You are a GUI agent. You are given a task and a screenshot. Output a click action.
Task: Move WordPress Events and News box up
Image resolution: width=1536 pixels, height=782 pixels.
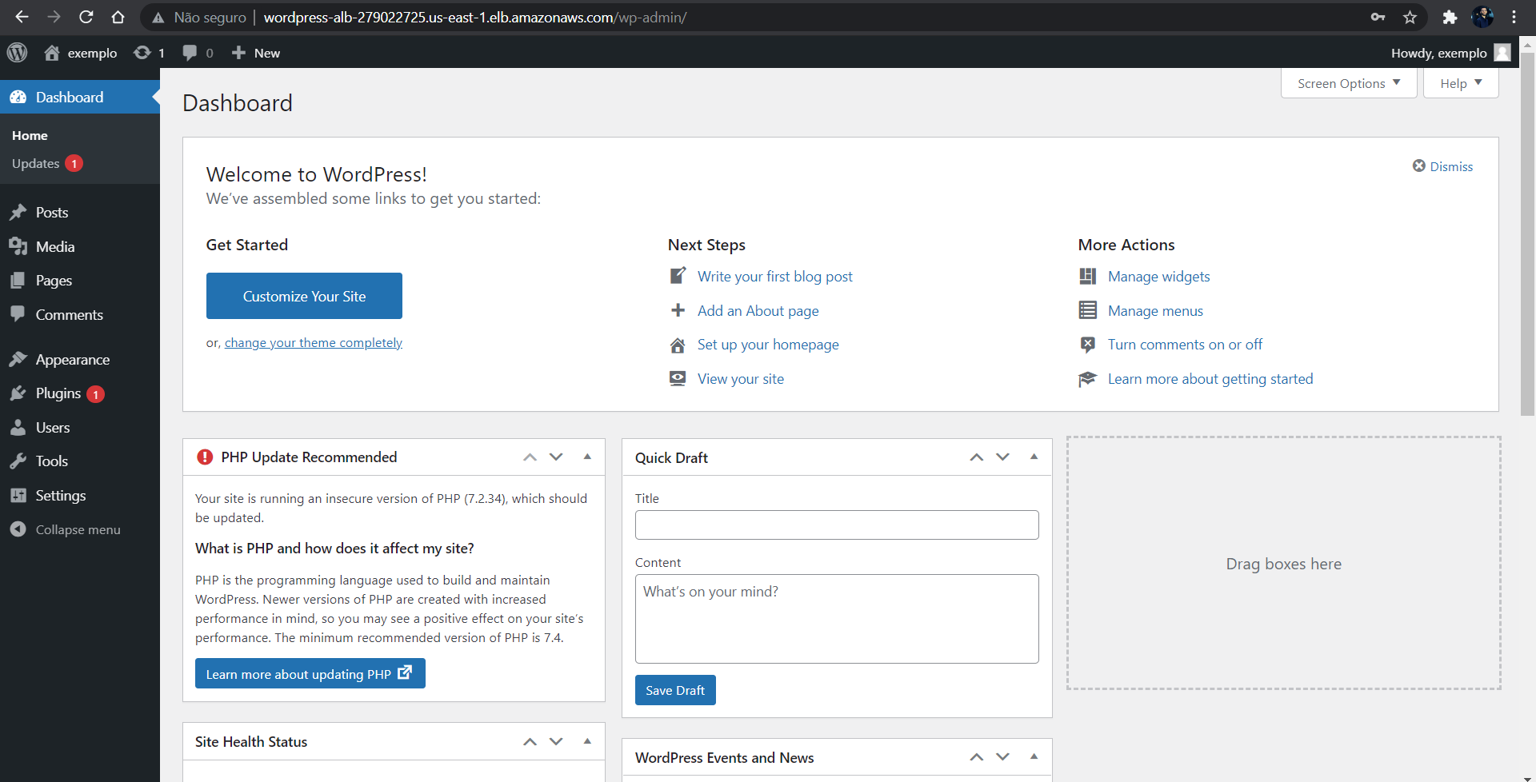[x=976, y=757]
